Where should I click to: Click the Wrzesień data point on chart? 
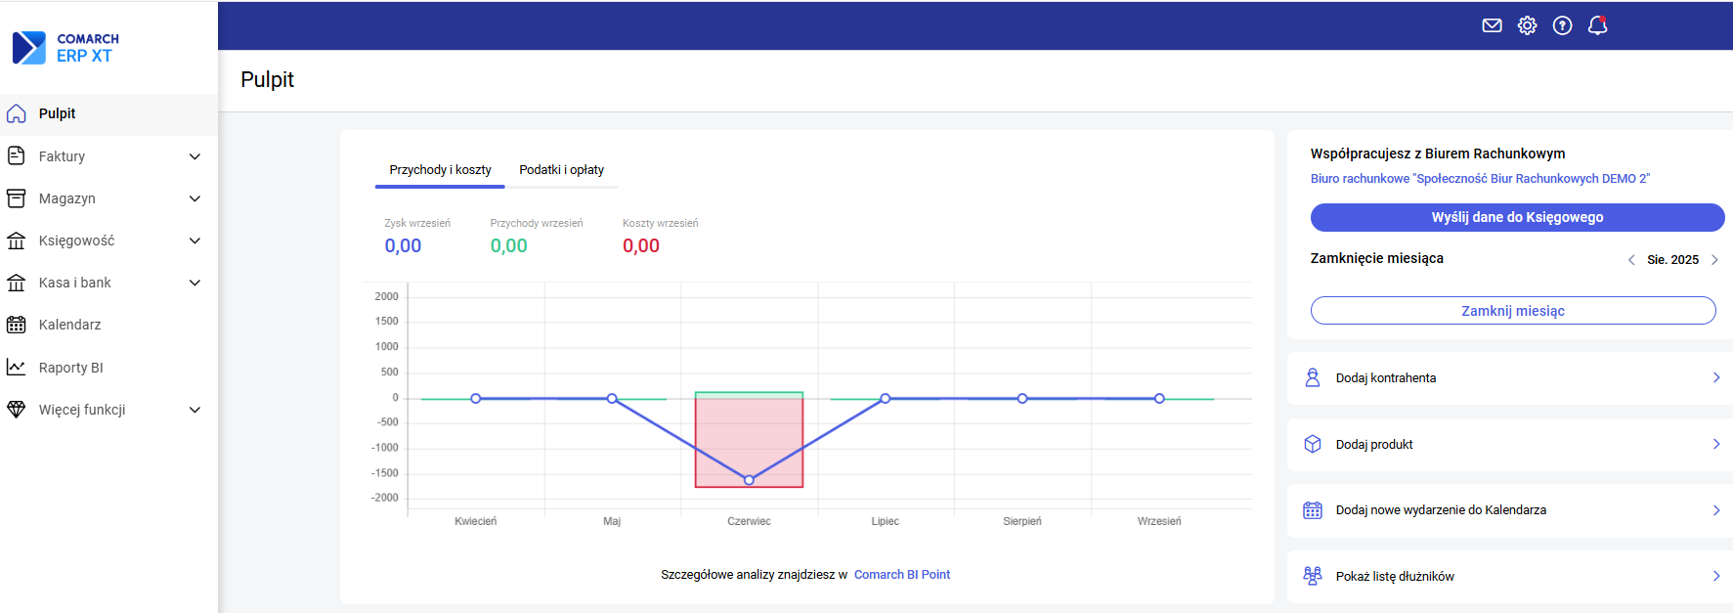coord(1159,399)
